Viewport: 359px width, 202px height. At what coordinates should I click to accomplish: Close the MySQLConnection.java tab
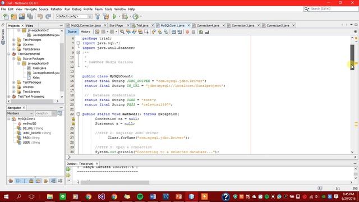click(x=105, y=25)
